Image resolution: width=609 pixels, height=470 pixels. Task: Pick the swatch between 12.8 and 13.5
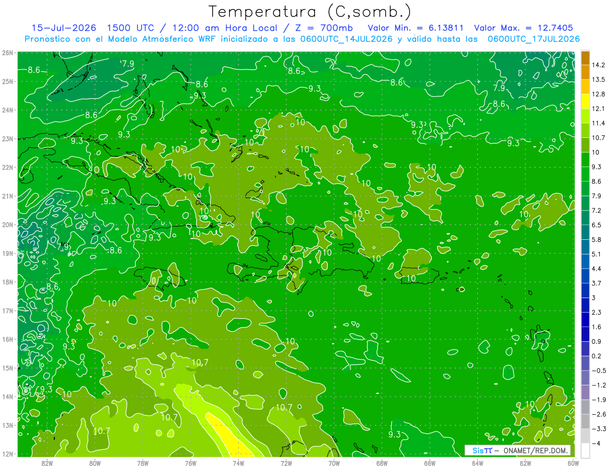tap(585, 87)
